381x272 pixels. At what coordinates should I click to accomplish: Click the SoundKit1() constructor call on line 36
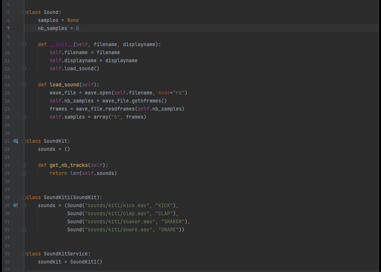[86, 262]
